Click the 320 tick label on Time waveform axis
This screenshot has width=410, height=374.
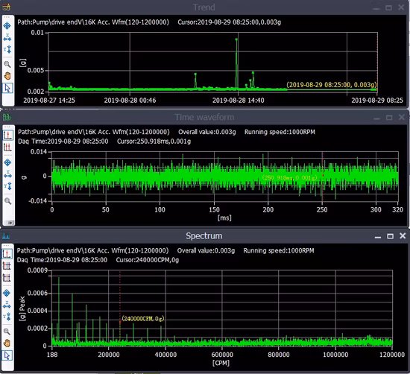coord(397,209)
